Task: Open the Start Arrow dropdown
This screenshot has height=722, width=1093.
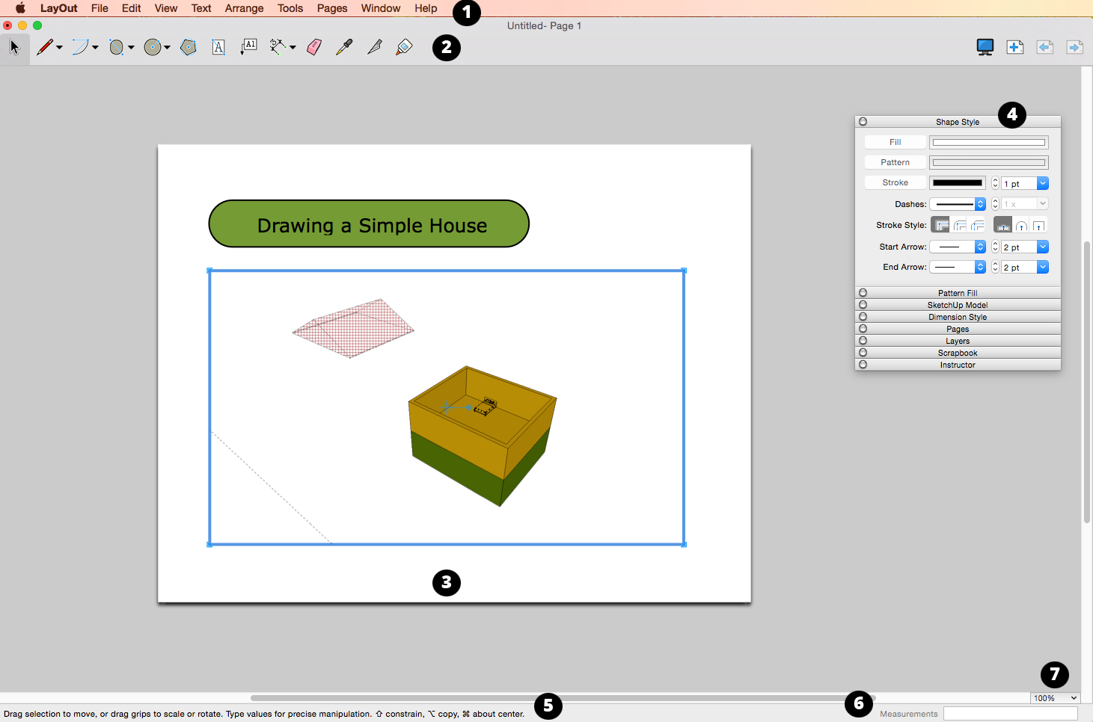Action: 958,247
